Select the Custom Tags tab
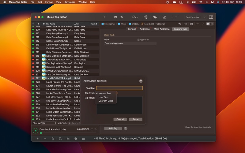The height and width of the screenshot is (153, 245). 180,29
